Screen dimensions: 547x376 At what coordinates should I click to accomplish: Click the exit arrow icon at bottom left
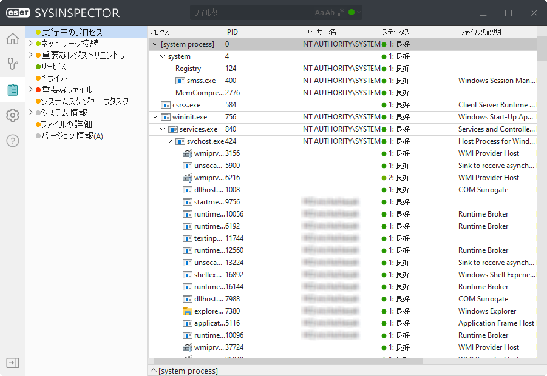click(x=12, y=362)
